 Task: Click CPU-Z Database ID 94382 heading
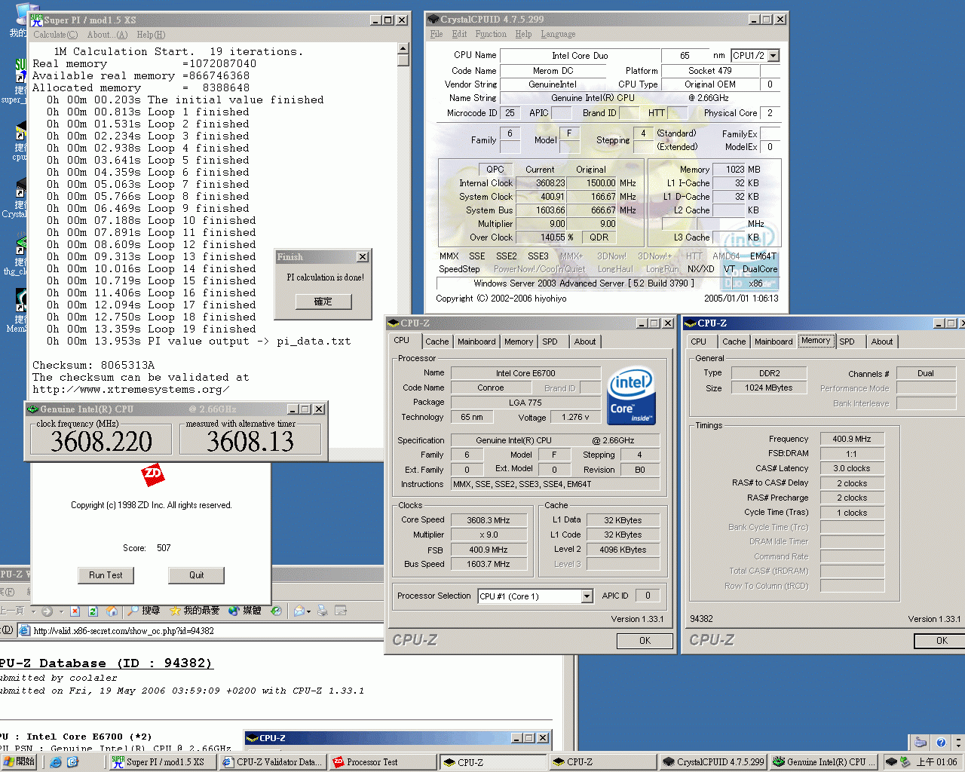pyautogui.click(x=106, y=663)
